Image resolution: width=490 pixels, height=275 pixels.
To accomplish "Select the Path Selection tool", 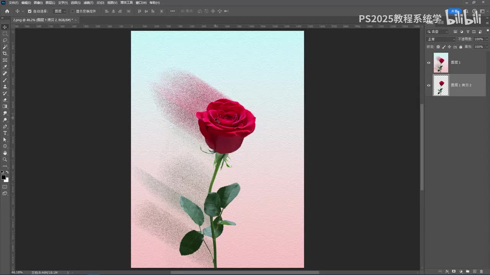I will 5,140.
